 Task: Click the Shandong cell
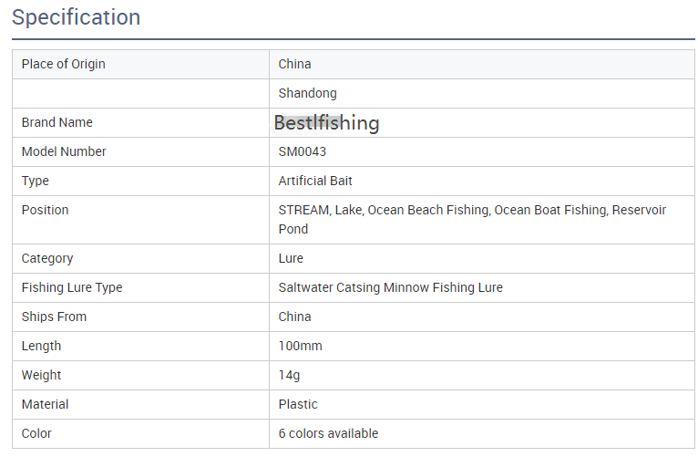[x=307, y=93]
